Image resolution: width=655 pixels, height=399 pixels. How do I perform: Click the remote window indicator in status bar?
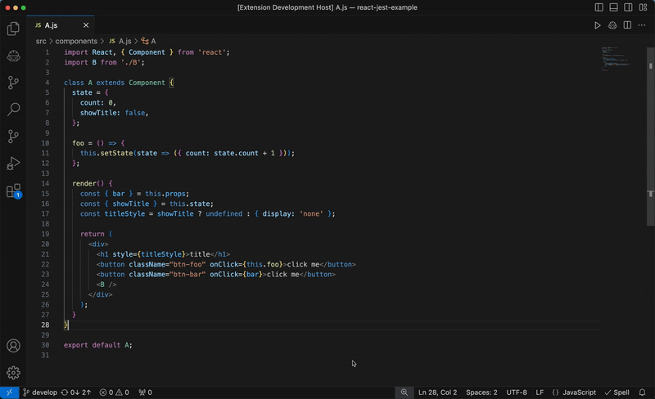pos(10,392)
